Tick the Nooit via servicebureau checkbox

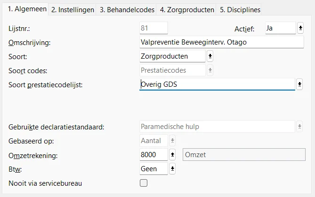[144, 183]
